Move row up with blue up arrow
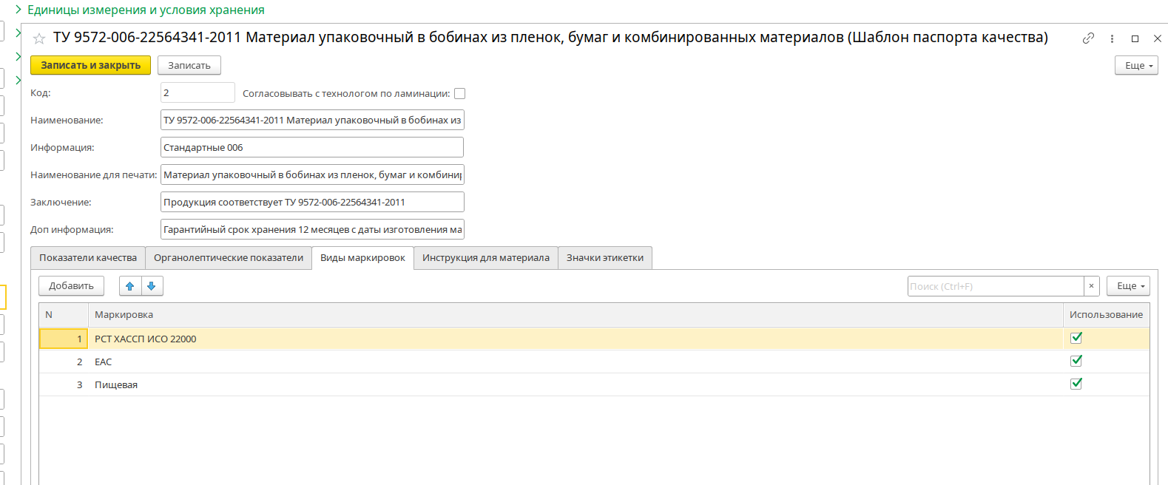Image resolution: width=1168 pixels, height=485 pixels. click(130, 286)
